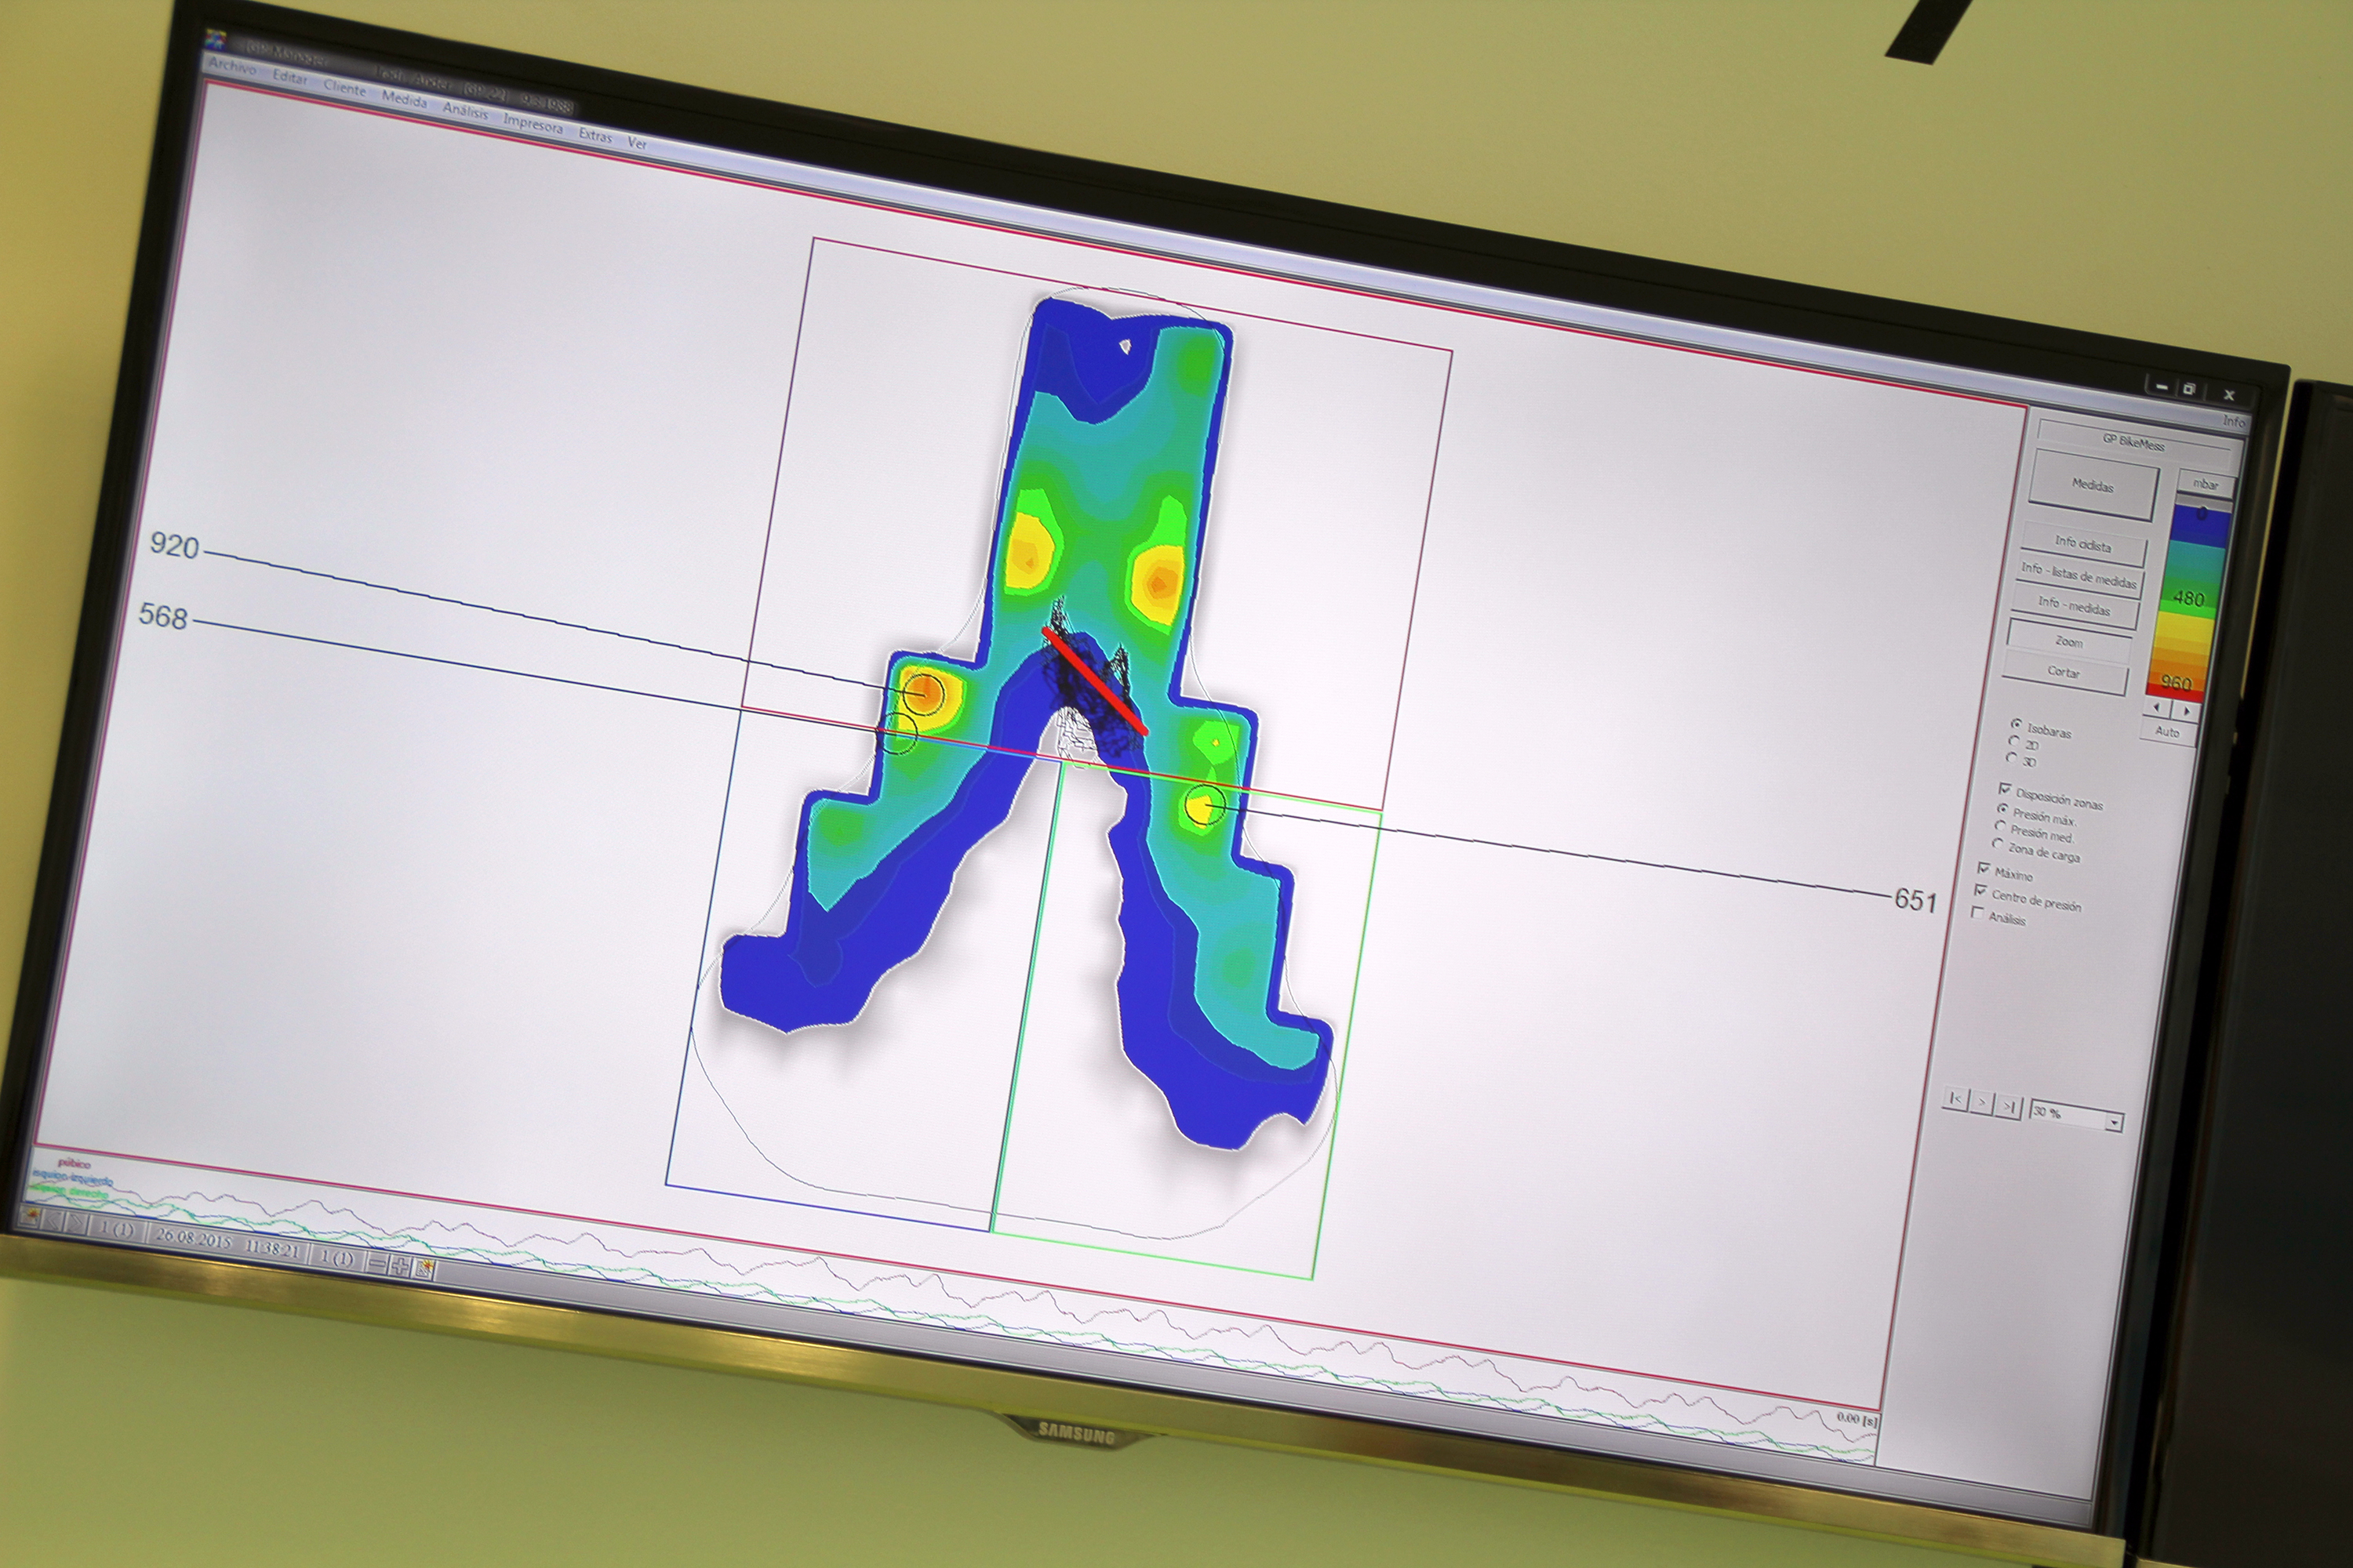Decrease pressure scale with left arrow
The height and width of the screenshot is (1568, 2353).
coord(2157,708)
